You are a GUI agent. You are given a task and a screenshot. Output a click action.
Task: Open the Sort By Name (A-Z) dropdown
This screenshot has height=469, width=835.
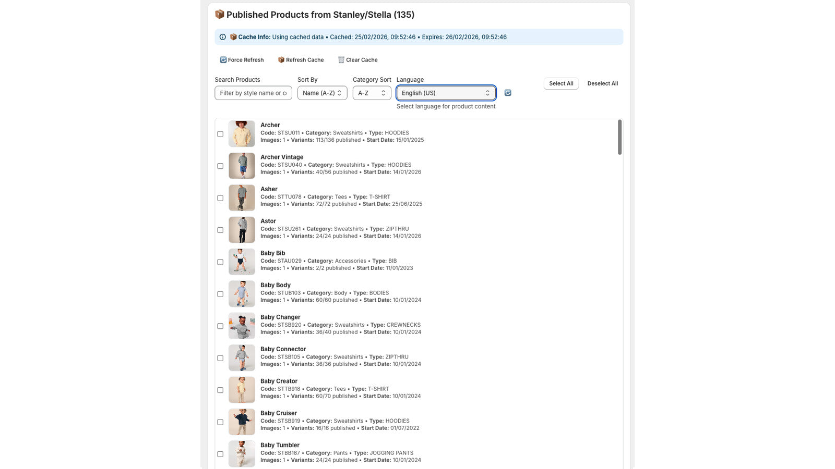[322, 93]
